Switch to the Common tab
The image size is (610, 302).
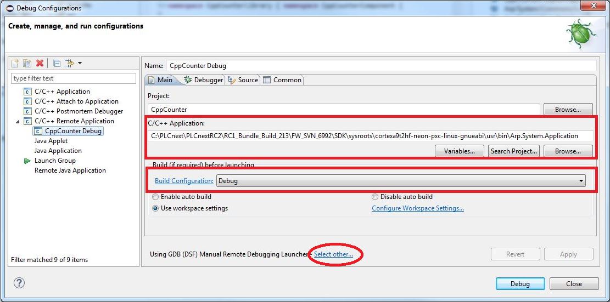click(x=282, y=80)
